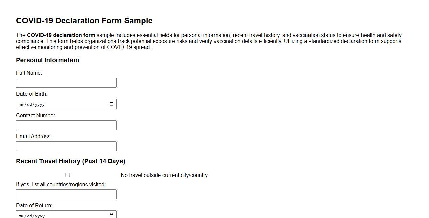Click the Contact Number input field
The image size is (429, 218).
66,125
